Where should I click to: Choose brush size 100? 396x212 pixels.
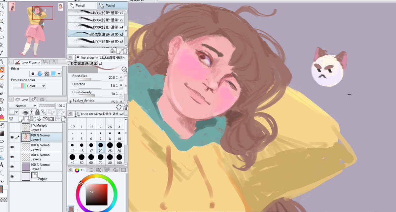[x=119, y=160]
